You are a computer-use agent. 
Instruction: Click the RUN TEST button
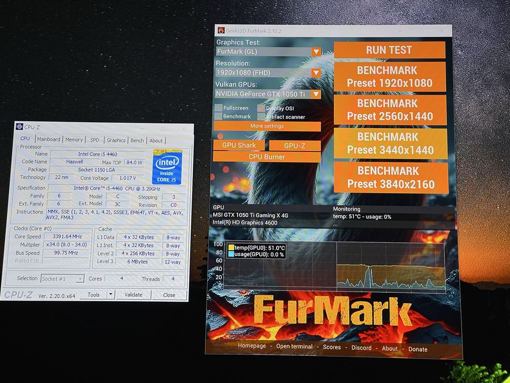point(389,50)
